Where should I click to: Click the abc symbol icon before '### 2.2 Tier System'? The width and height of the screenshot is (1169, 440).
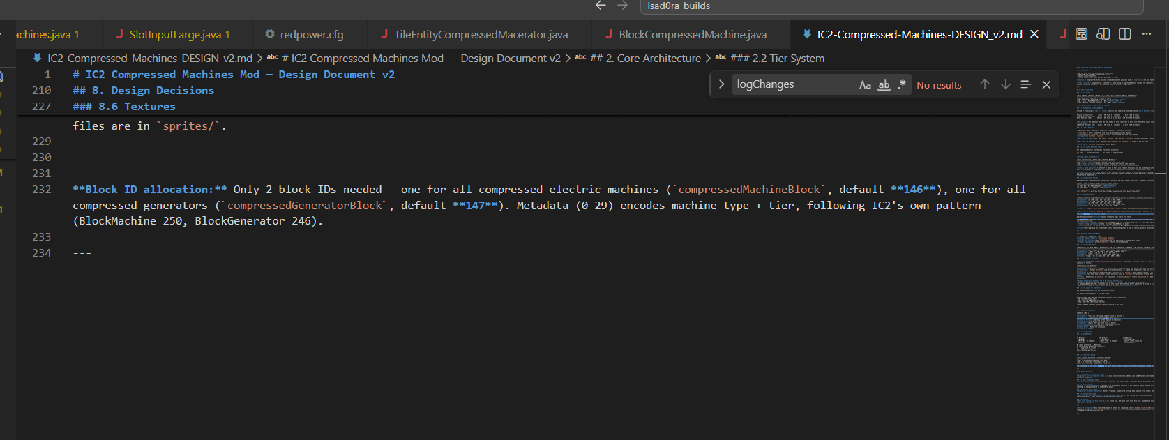[x=721, y=58]
